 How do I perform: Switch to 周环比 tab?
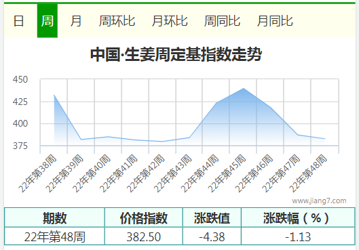pyautogui.click(x=117, y=21)
